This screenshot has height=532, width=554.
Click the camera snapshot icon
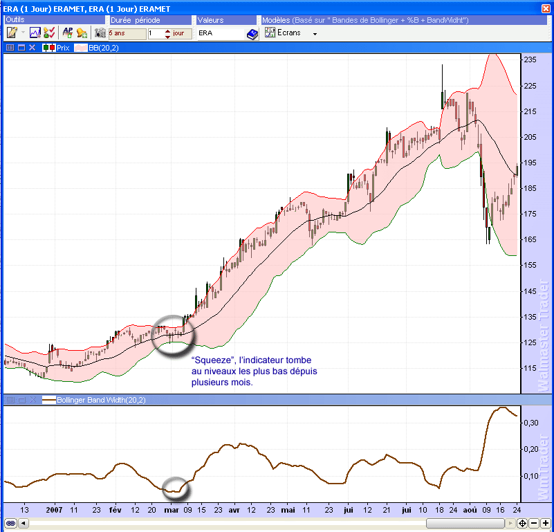click(x=100, y=33)
